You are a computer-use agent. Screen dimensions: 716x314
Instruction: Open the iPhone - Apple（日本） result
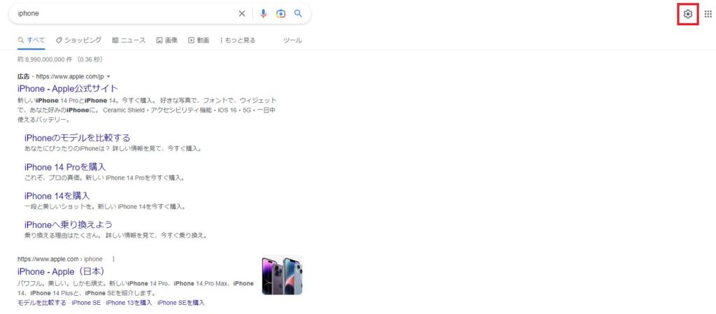[x=62, y=271]
